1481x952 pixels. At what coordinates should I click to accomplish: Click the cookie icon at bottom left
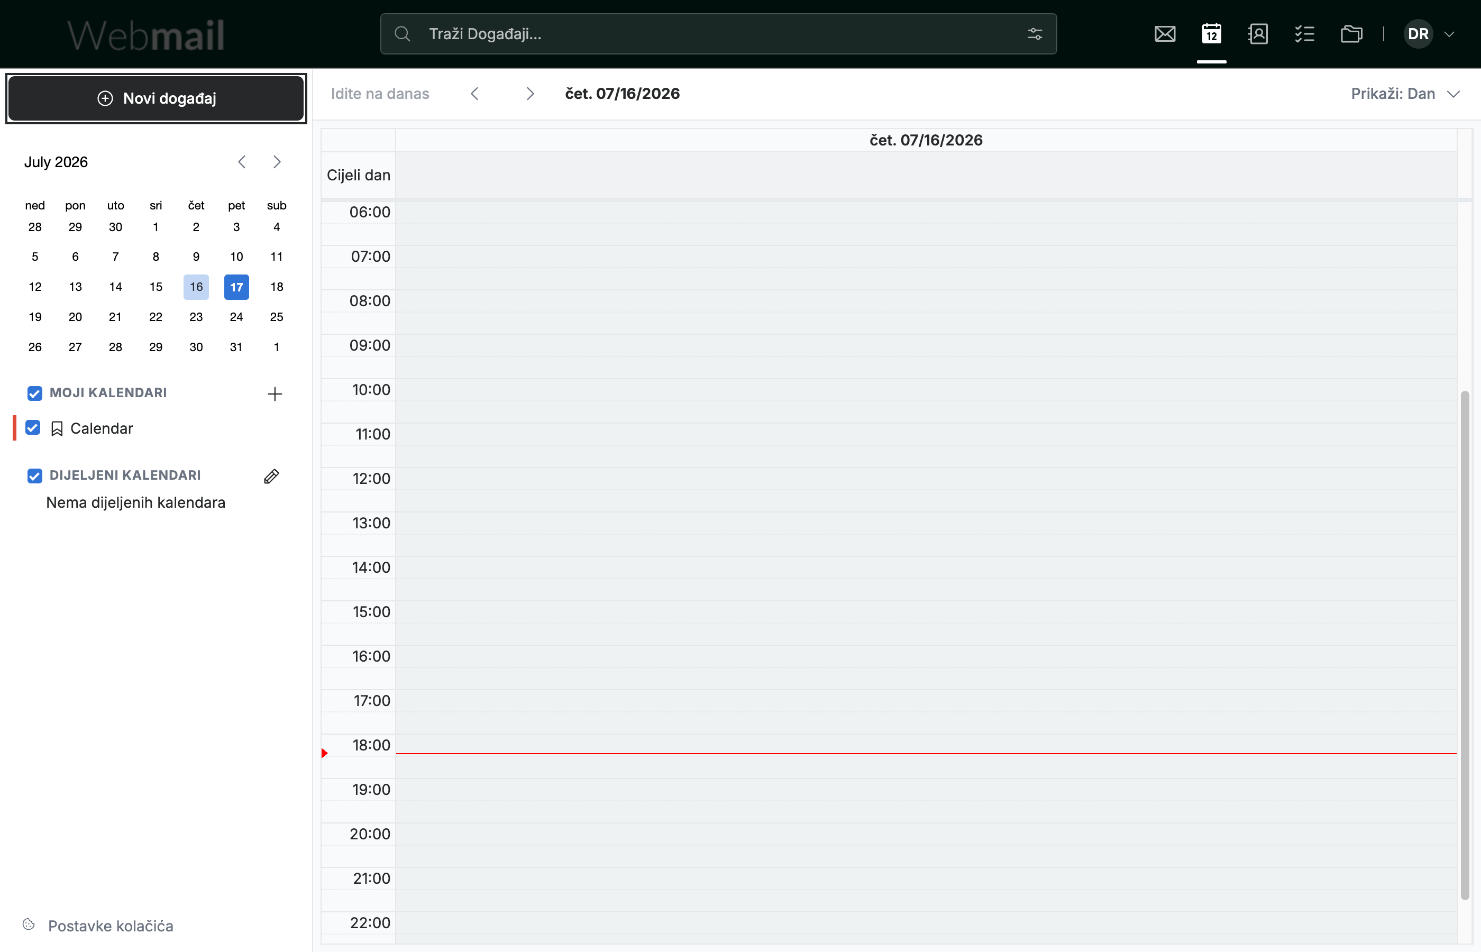point(29,924)
